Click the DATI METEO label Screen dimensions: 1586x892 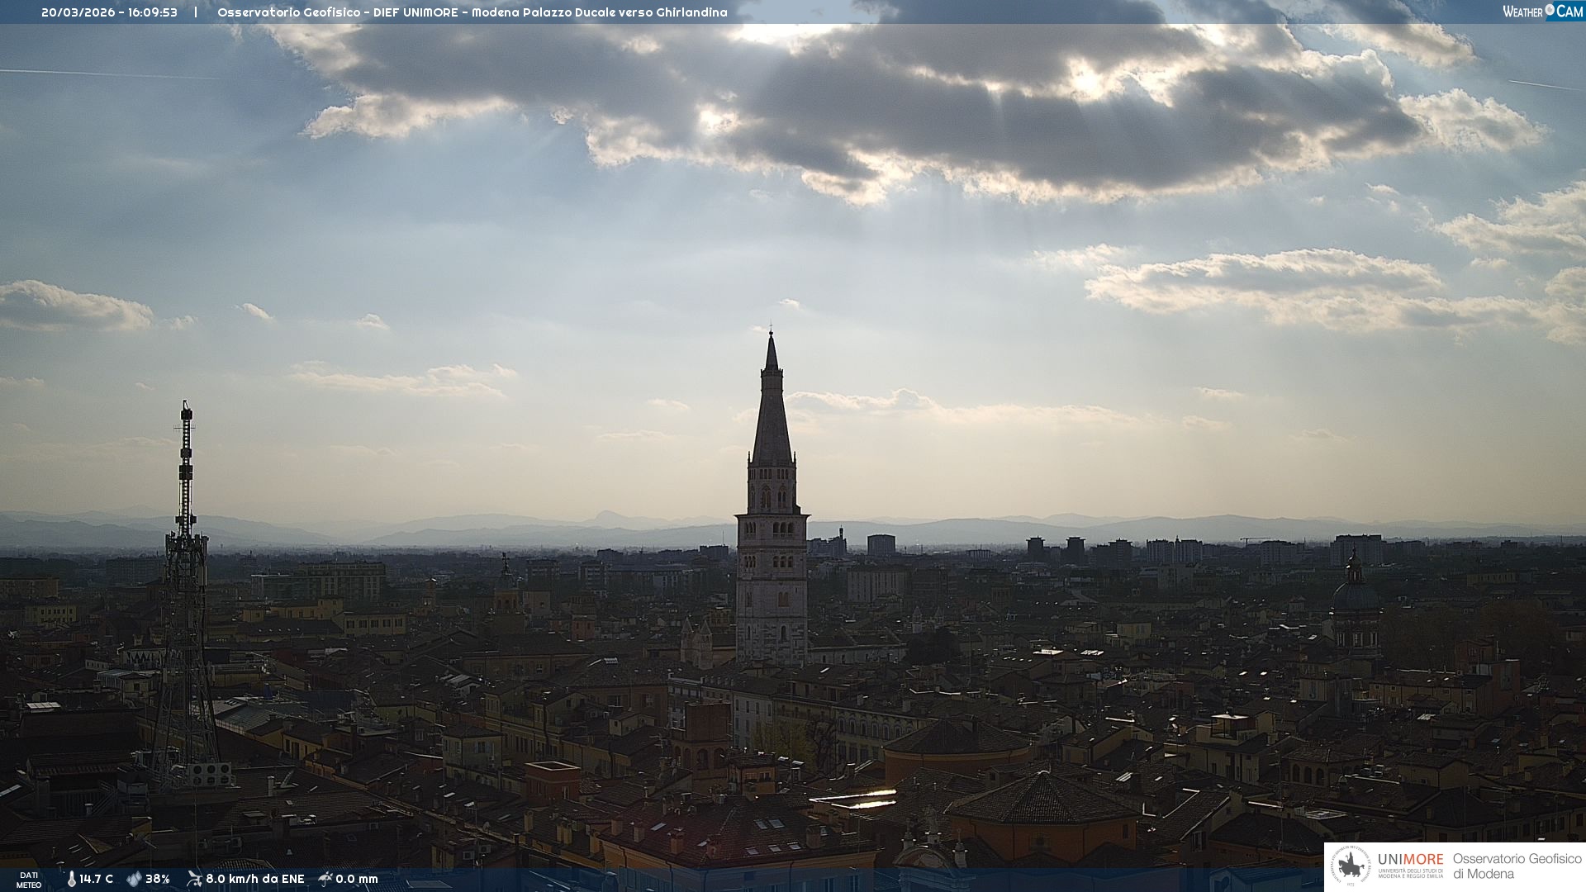[29, 880]
